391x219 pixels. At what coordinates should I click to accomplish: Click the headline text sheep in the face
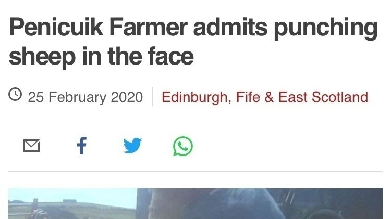click(101, 56)
